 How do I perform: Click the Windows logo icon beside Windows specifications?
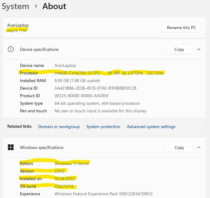(x=11, y=147)
